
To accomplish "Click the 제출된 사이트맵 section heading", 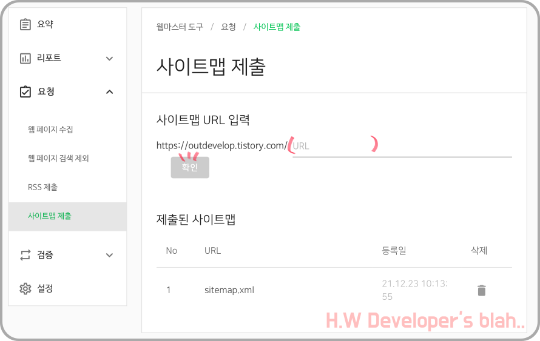I will click(x=196, y=219).
